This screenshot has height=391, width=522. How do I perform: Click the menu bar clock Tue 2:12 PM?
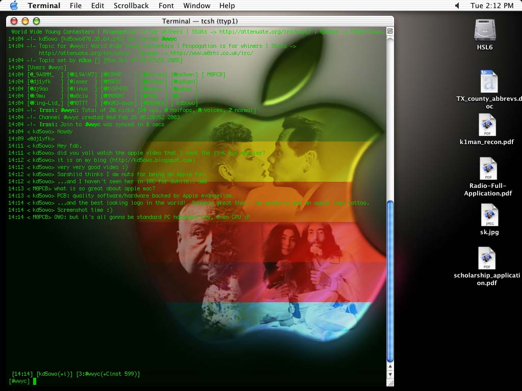click(492, 6)
